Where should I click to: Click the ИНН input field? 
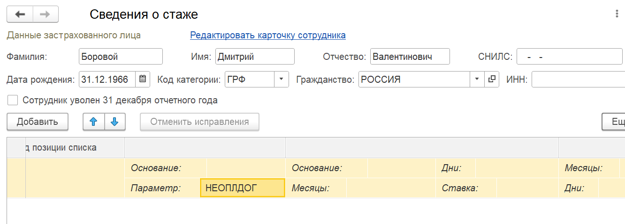coord(578,79)
